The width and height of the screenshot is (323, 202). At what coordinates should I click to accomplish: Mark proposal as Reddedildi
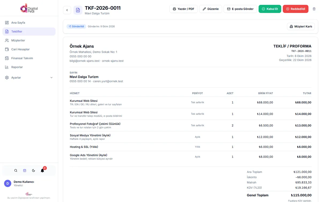296,9
